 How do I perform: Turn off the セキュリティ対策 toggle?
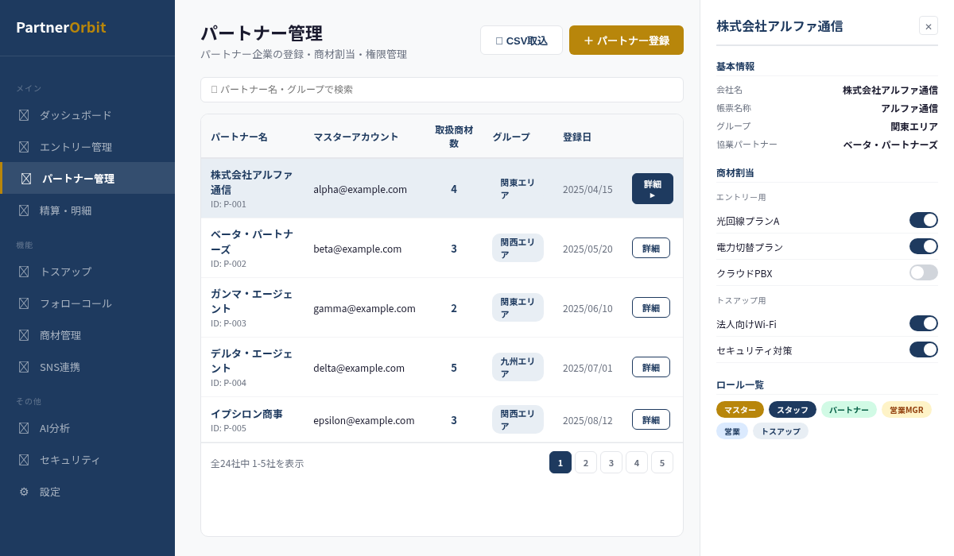pos(923,349)
